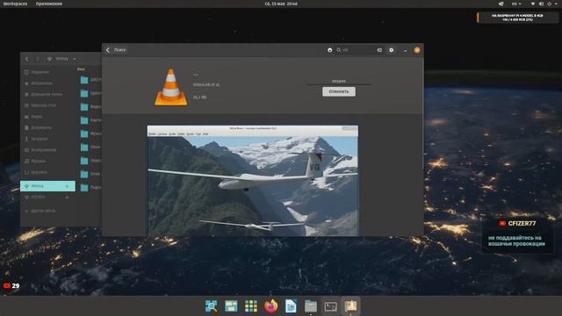Cancel the VLC download with Отменить
Image resolution: width=562 pixels, height=316 pixels.
click(339, 91)
